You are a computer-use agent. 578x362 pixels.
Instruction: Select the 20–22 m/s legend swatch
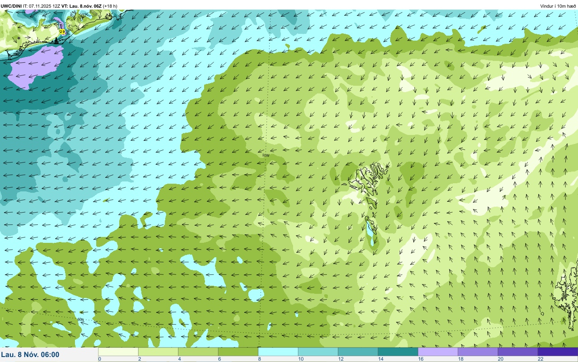pos(518,352)
